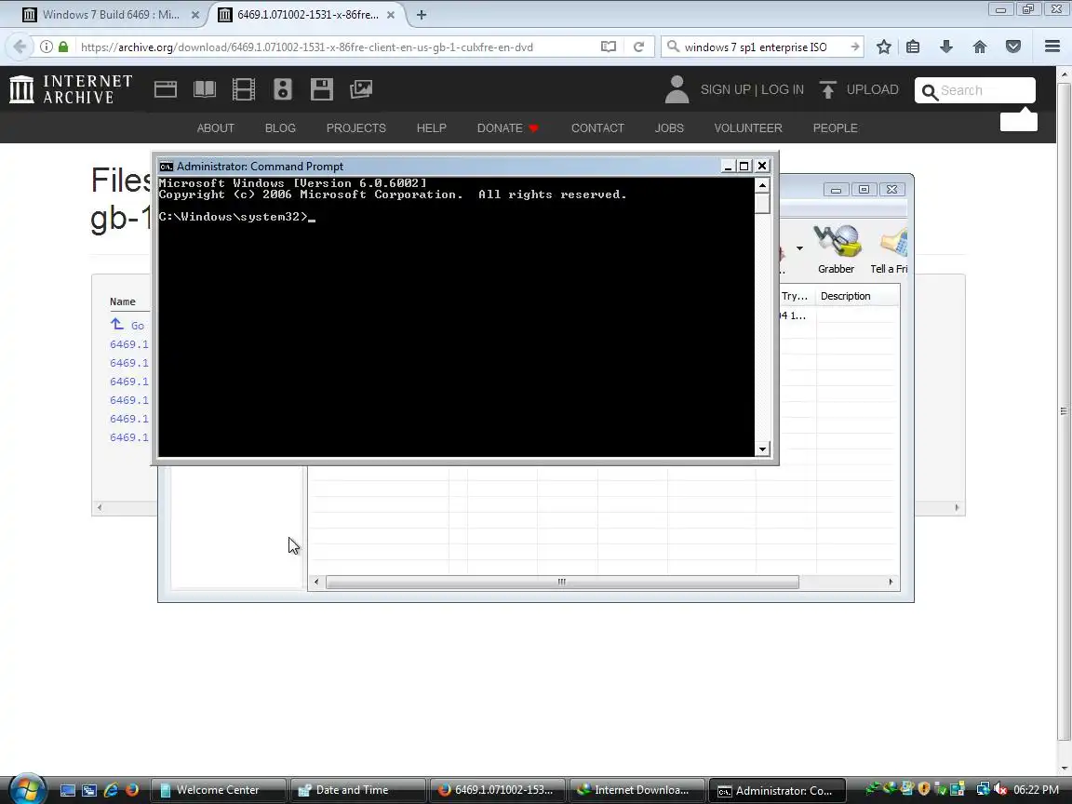The image size is (1072, 804).
Task: Click the user avatar icon
Action: (677, 89)
